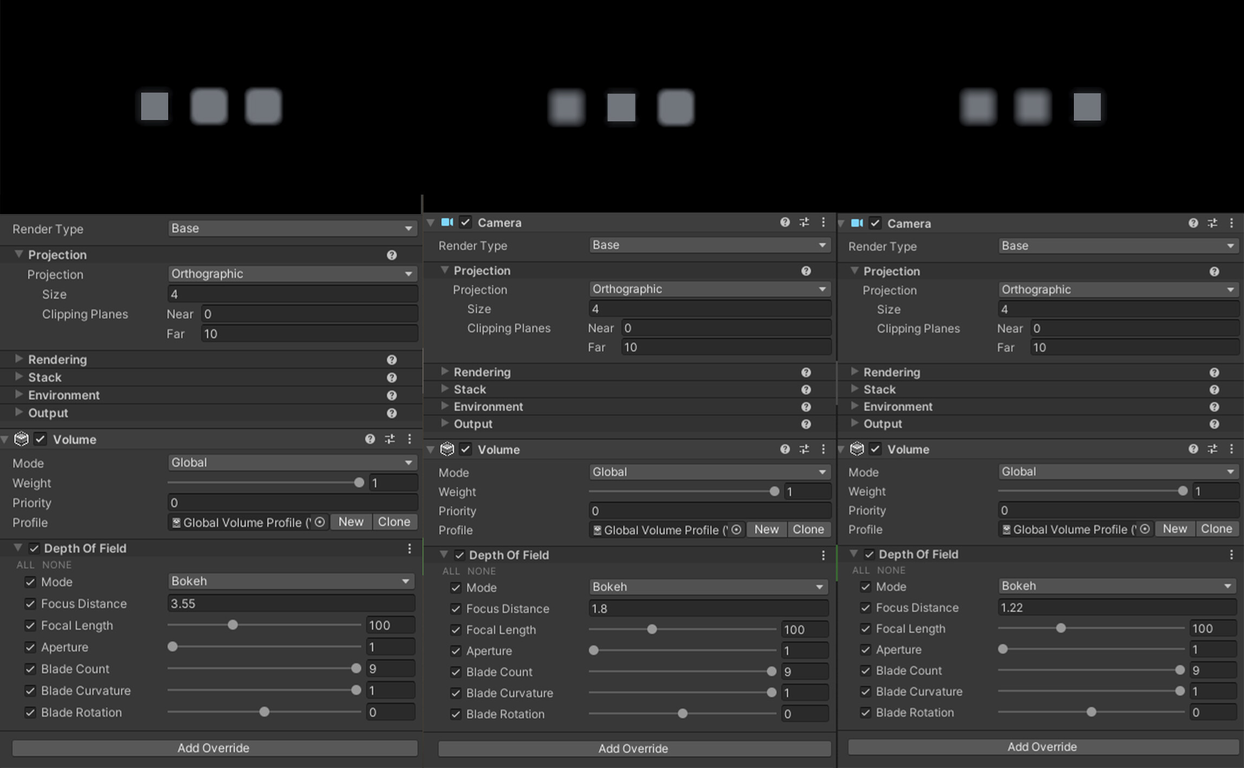The height and width of the screenshot is (768, 1244).
Task: Expand the Rendering section in middle panel
Action: tap(445, 372)
